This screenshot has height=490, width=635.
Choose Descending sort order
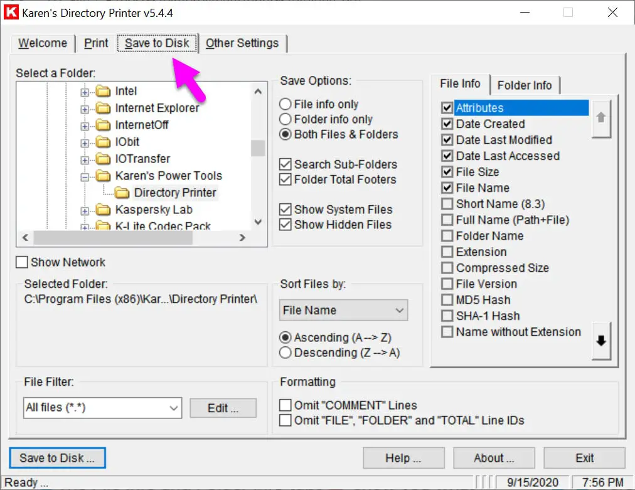(339, 353)
